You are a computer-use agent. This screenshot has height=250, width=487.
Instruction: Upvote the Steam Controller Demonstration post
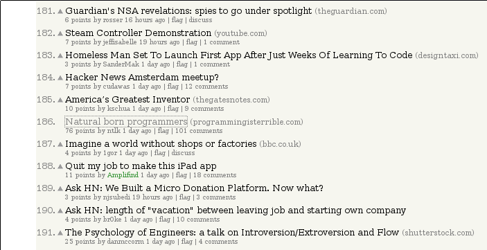click(60, 33)
